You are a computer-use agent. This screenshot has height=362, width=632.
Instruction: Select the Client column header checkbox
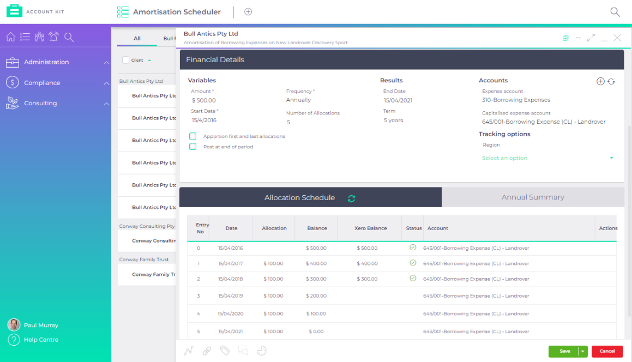126,60
